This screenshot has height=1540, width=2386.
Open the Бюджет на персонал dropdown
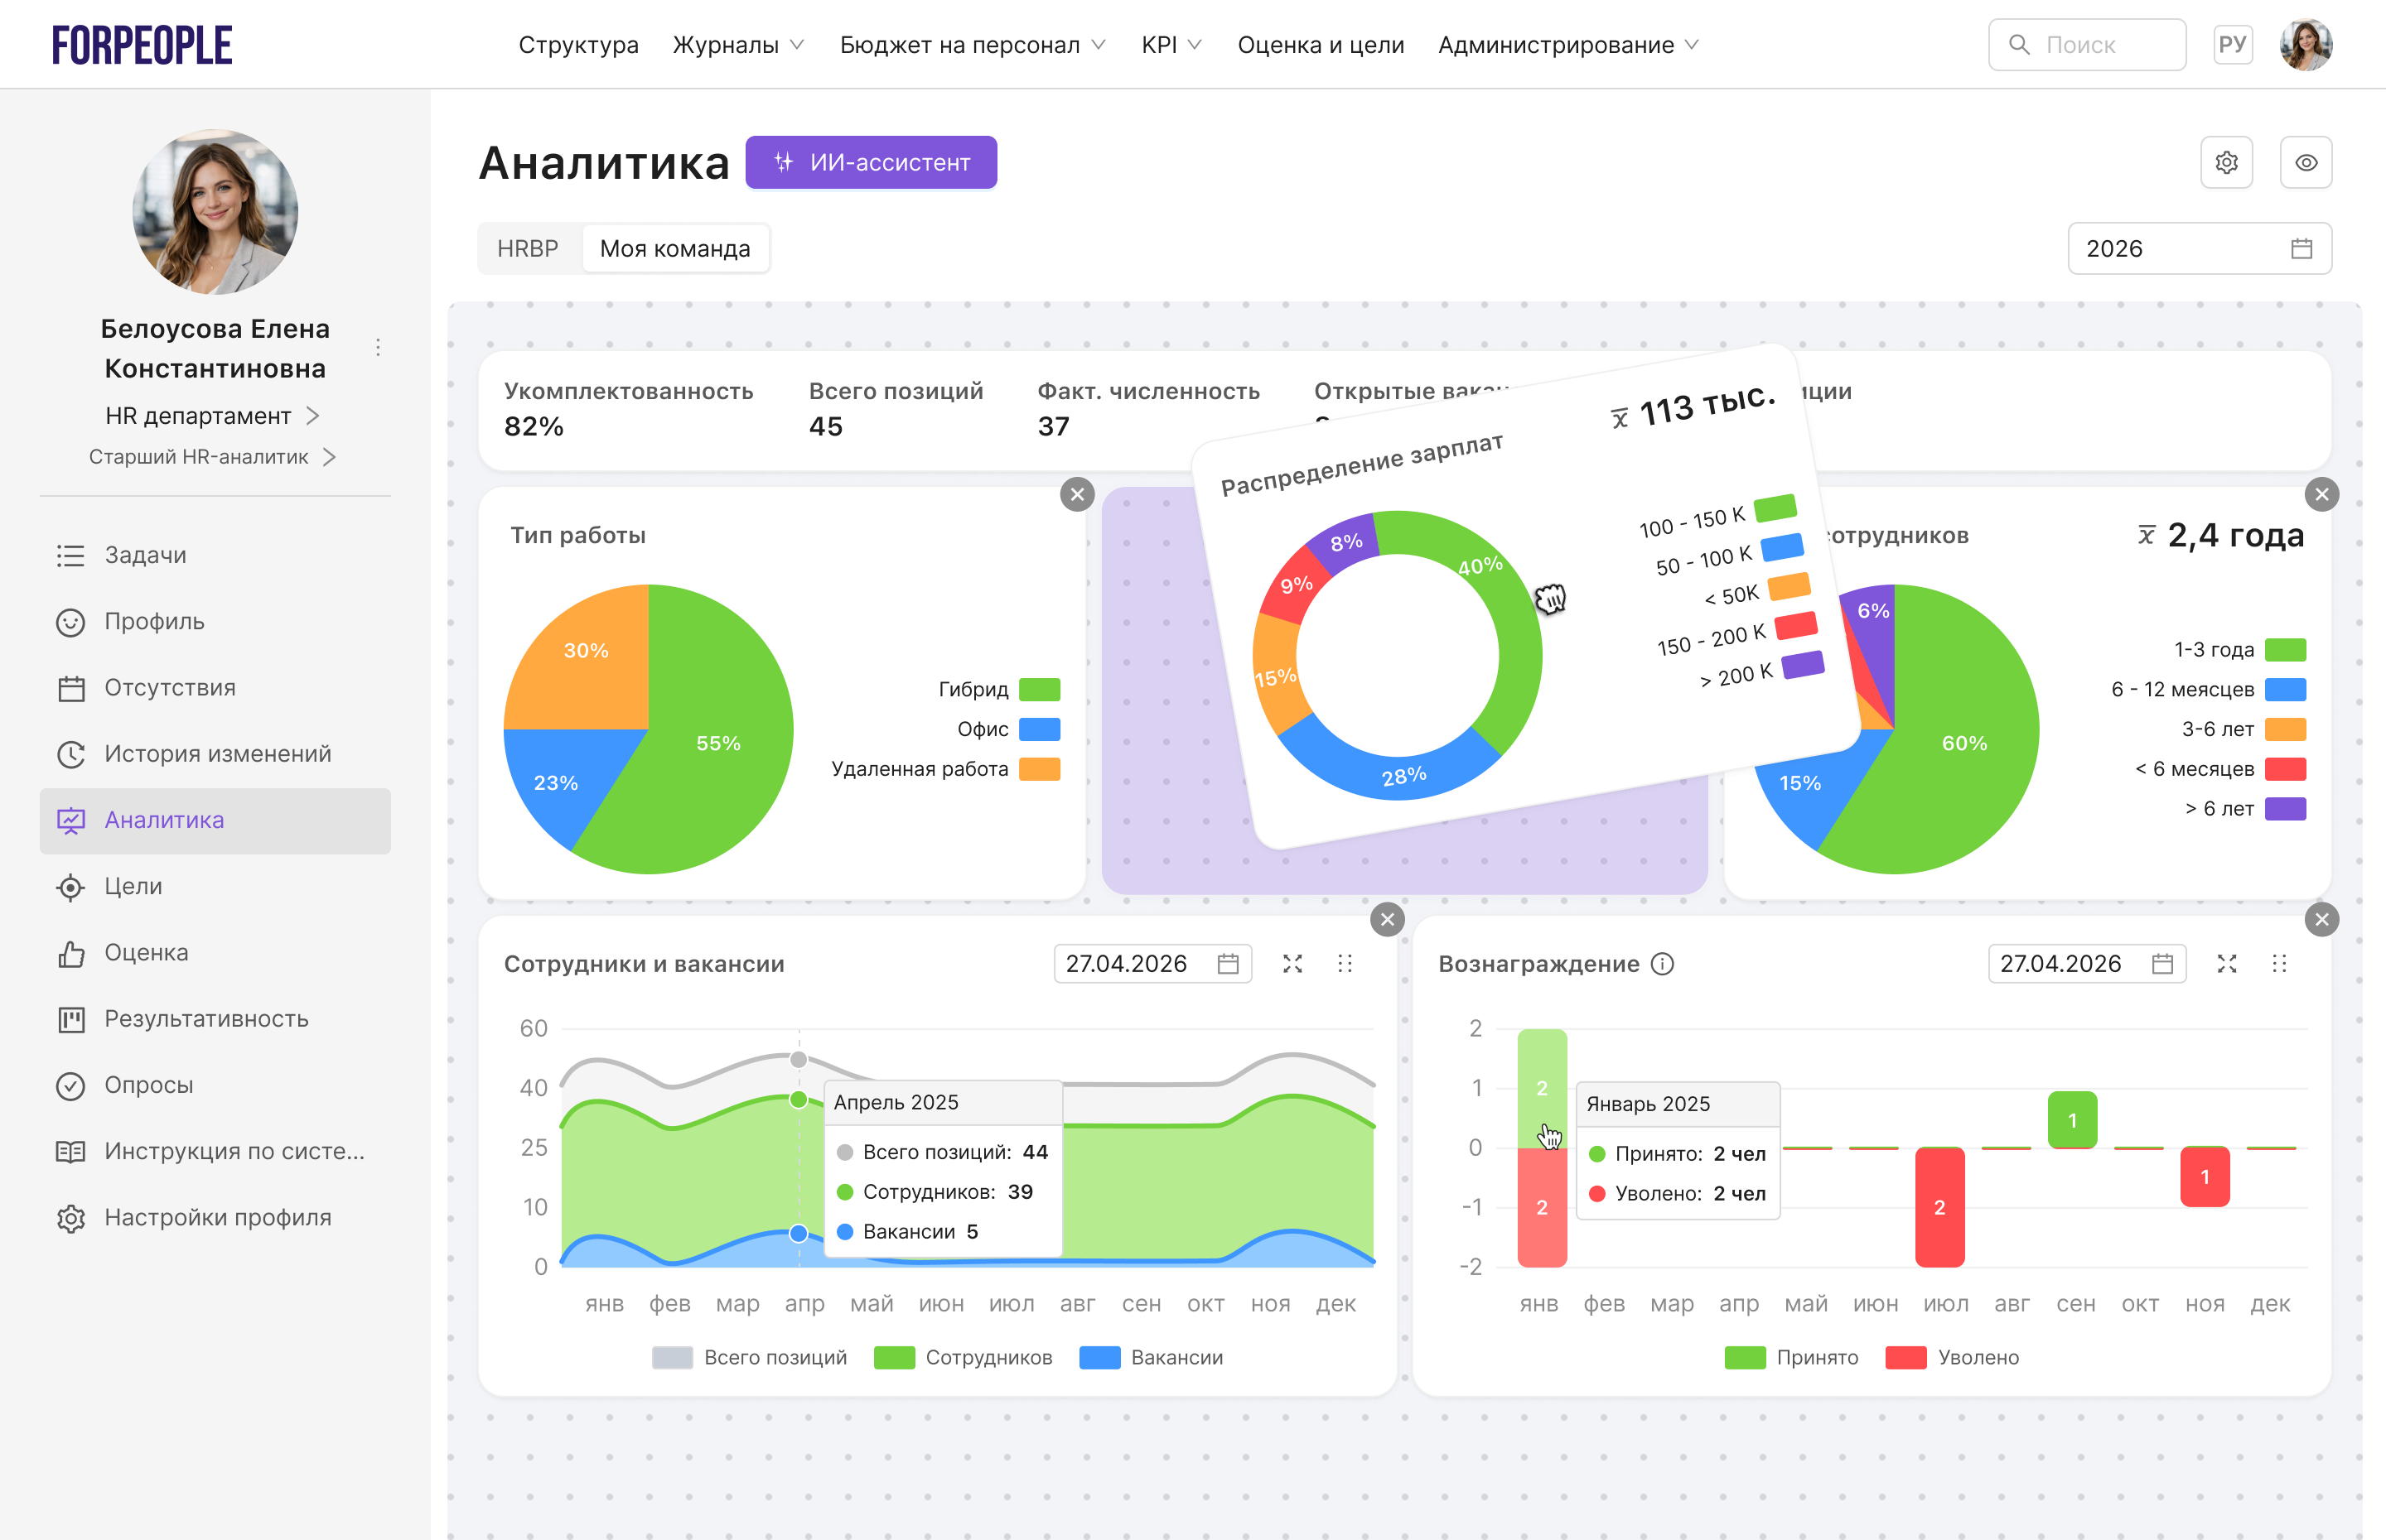pyautogui.click(x=972, y=45)
